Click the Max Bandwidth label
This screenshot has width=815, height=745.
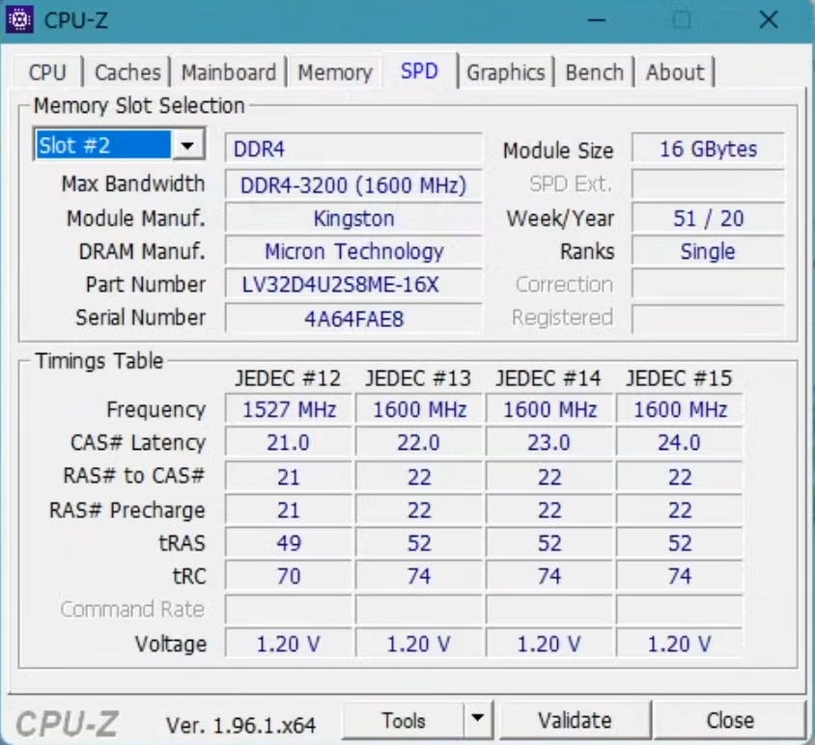133,184
